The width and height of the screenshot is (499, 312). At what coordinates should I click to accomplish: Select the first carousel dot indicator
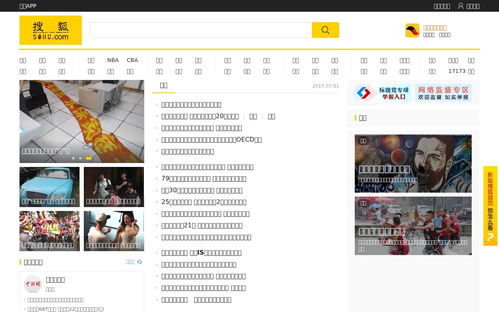coord(73,158)
